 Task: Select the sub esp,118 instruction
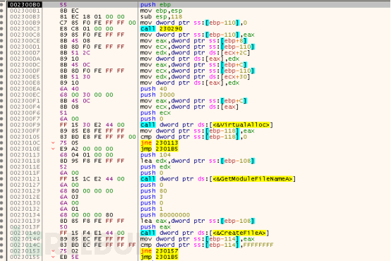click(x=161, y=16)
